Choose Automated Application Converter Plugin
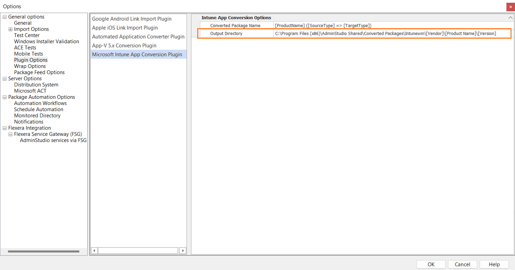This screenshot has height=270, width=515. point(138,37)
